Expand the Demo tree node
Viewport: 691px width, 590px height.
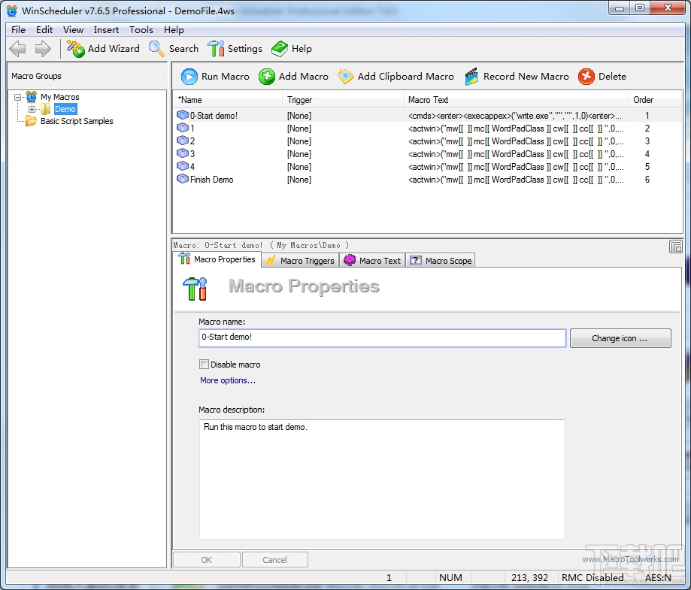coord(32,109)
